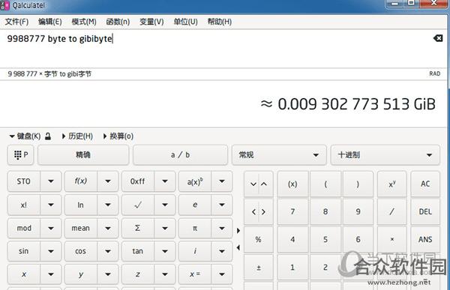This screenshot has width=450, height=290.
Task: Open the 编辑(E) menu
Action: click(50, 22)
